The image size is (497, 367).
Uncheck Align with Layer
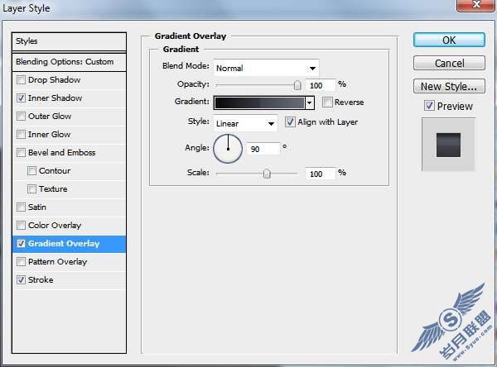click(290, 122)
